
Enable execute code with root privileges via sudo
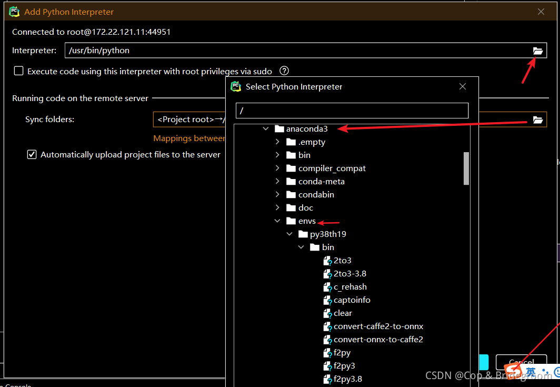pyautogui.click(x=18, y=71)
